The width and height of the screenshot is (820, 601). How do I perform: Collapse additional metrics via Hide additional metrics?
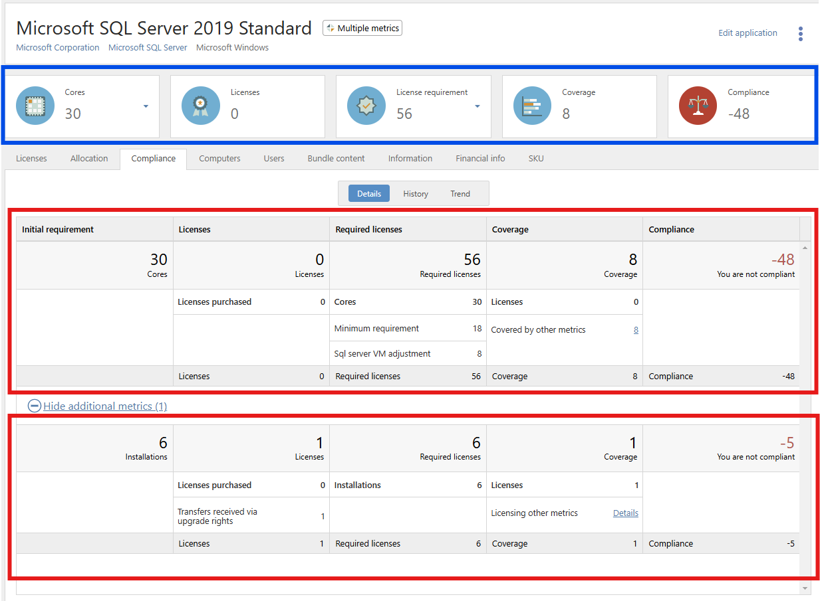point(105,406)
